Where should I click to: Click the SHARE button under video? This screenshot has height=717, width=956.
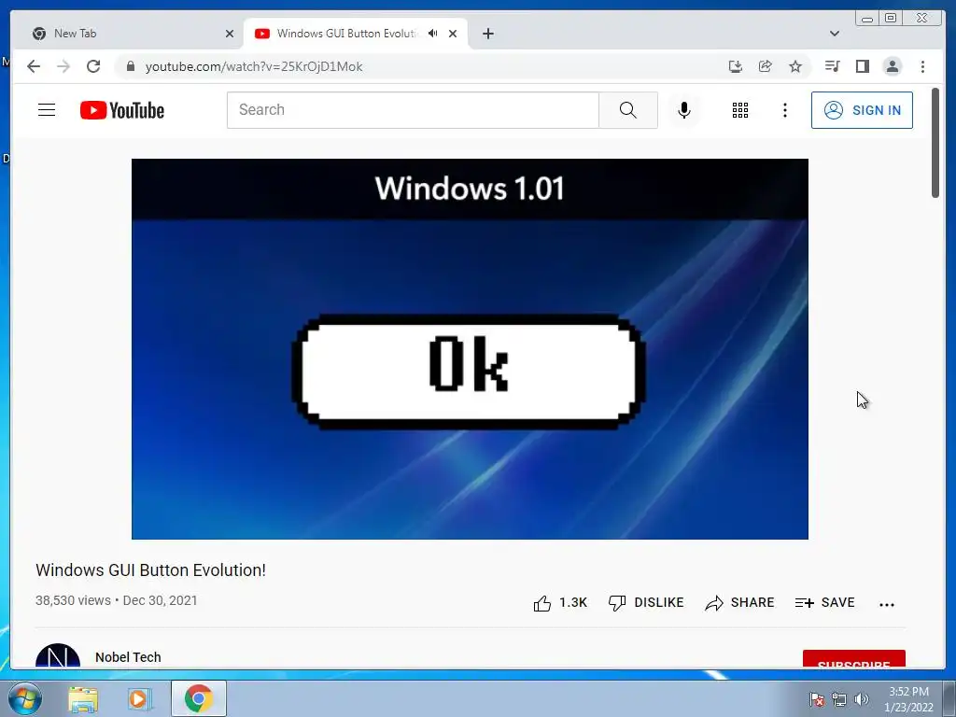[x=739, y=602]
